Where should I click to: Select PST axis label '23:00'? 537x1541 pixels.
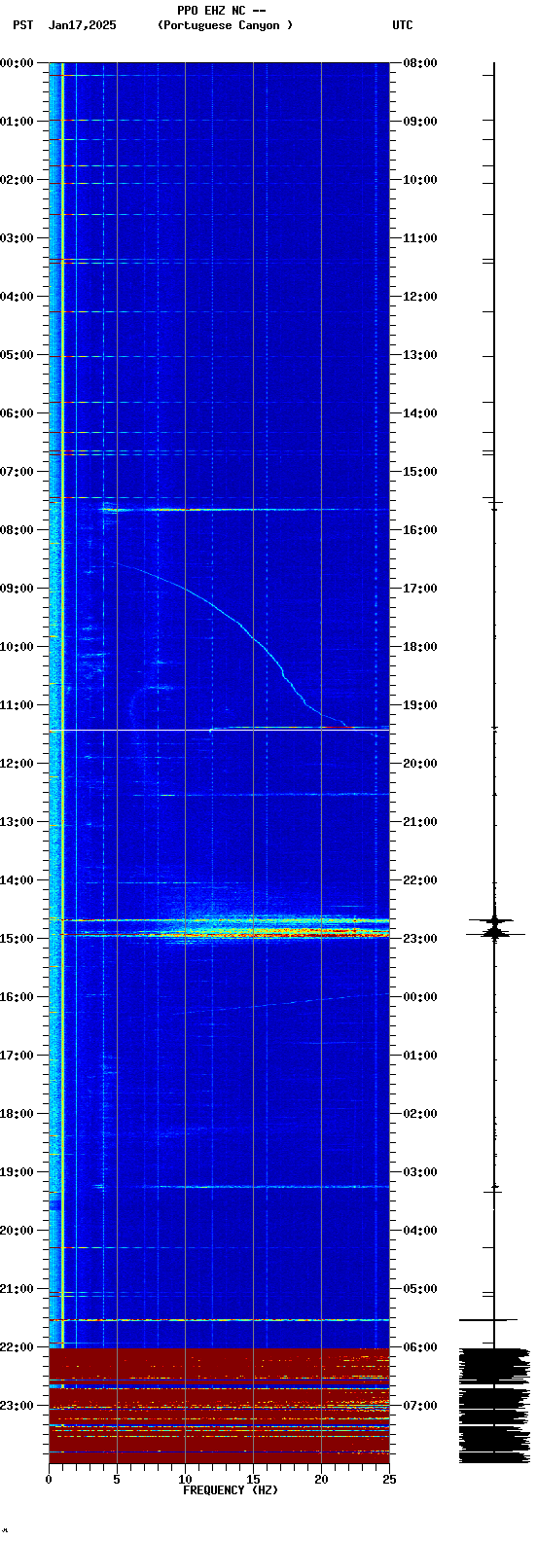18,1406
